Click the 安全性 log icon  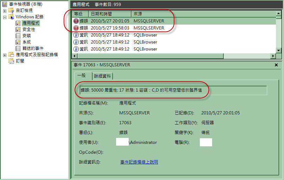(18, 29)
